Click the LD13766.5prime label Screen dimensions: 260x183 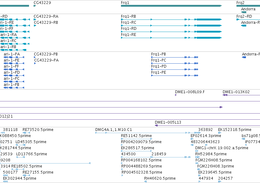click(x=31, y=154)
